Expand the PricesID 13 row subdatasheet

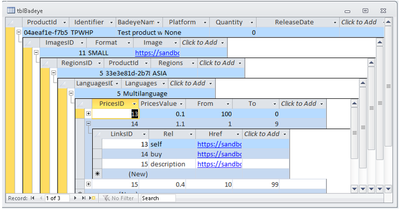coord(88,113)
